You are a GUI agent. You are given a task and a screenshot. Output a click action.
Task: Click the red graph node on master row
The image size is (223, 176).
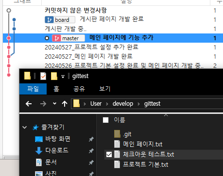coord(9,38)
